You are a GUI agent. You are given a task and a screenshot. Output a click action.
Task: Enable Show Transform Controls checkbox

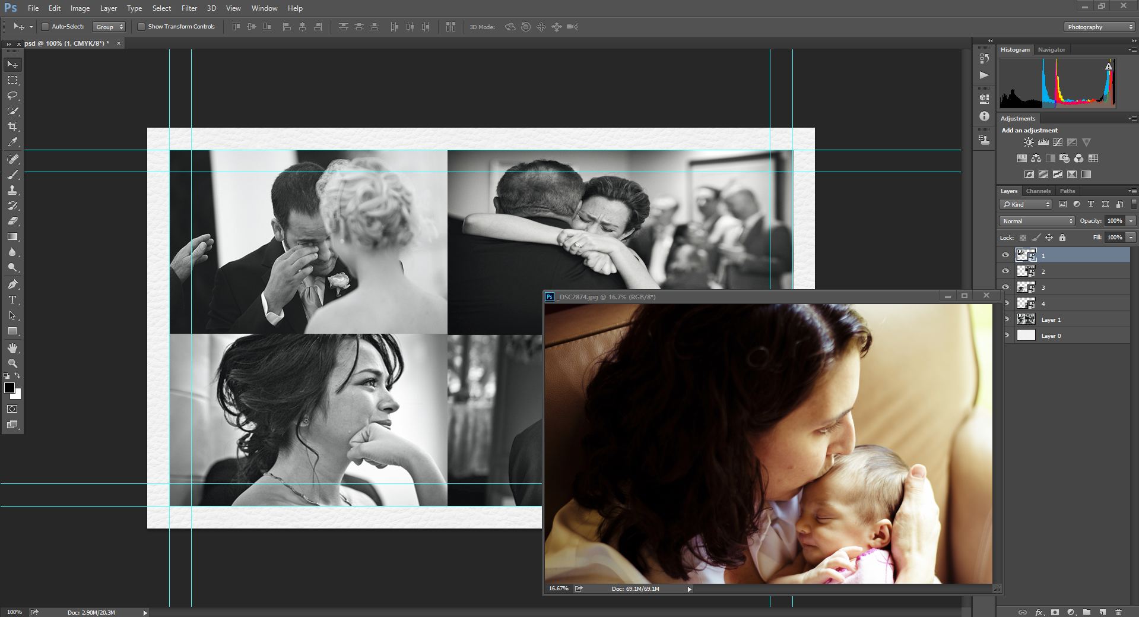pos(141,27)
